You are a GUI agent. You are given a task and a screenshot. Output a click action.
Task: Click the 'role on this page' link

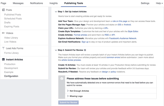pos(120,21)
